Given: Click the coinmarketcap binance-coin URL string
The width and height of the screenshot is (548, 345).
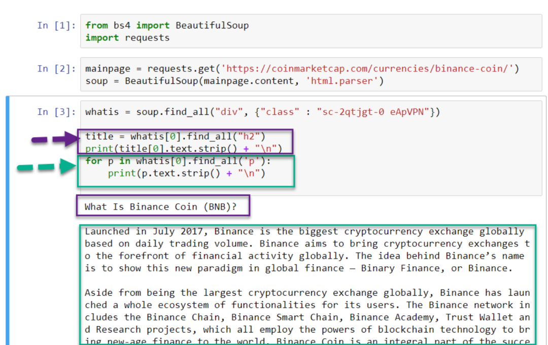Looking at the screenshot, I should pyautogui.click(x=367, y=69).
